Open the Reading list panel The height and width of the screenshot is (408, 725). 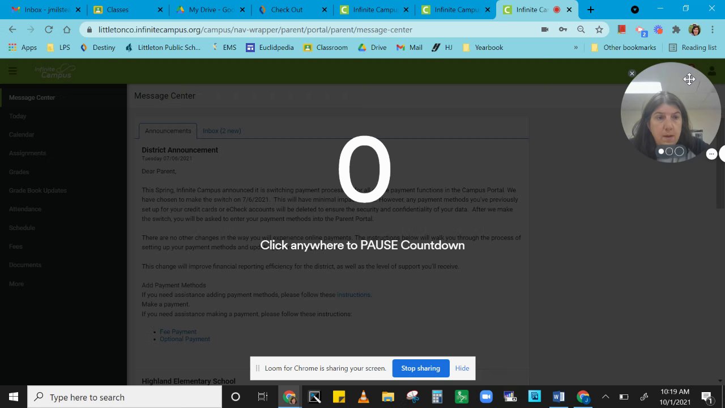point(693,48)
